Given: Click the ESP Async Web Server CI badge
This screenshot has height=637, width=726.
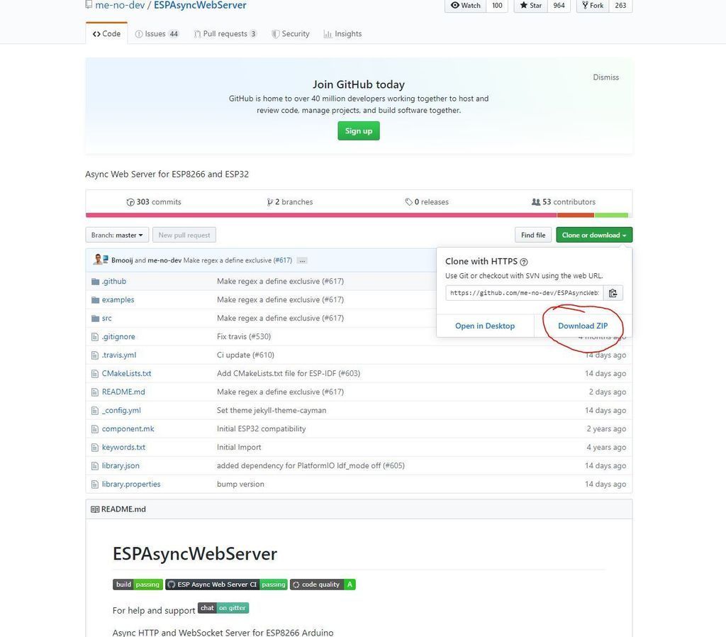Looking at the screenshot, I should coord(226,585).
